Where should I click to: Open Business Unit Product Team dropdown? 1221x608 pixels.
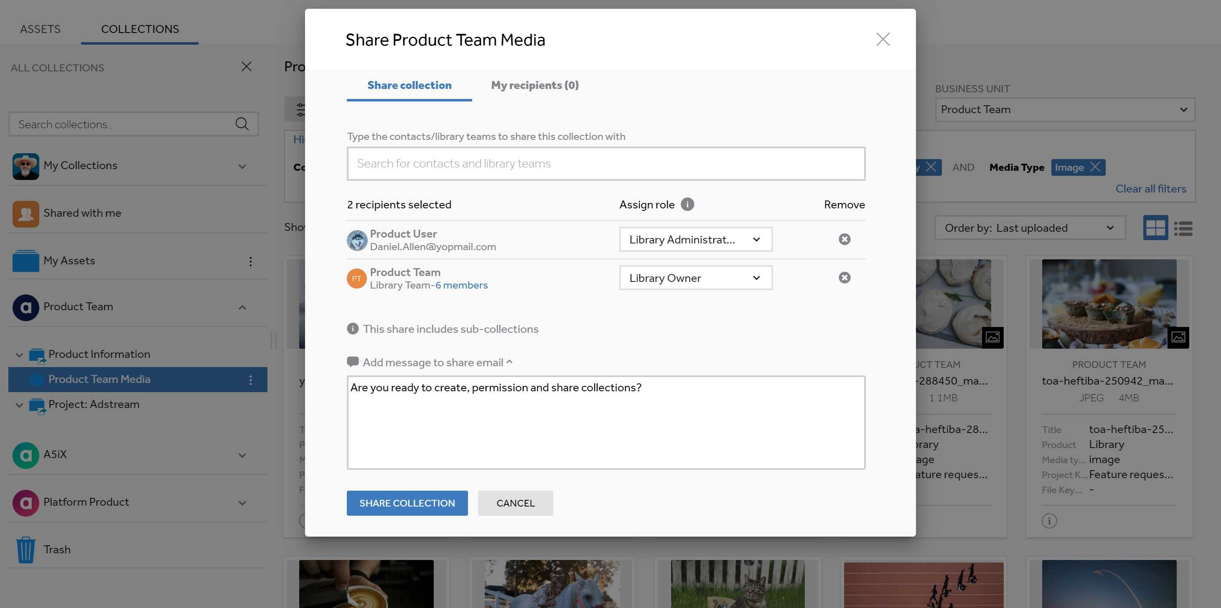click(x=1065, y=109)
